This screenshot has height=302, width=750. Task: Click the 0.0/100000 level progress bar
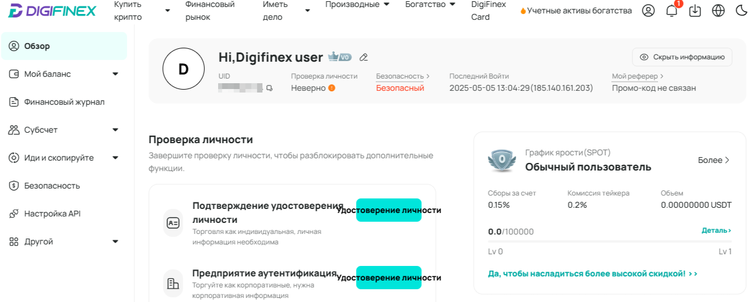pos(609,241)
